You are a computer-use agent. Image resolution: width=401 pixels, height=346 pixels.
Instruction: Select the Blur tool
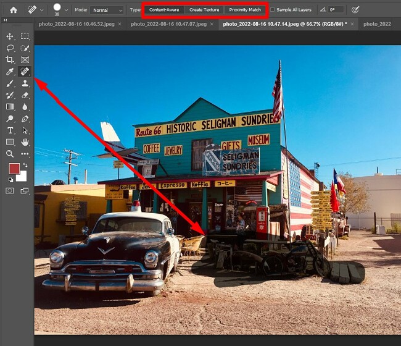tap(25, 107)
